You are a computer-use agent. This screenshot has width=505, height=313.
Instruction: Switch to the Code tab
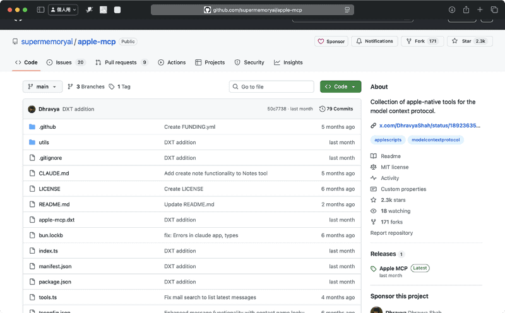point(27,62)
